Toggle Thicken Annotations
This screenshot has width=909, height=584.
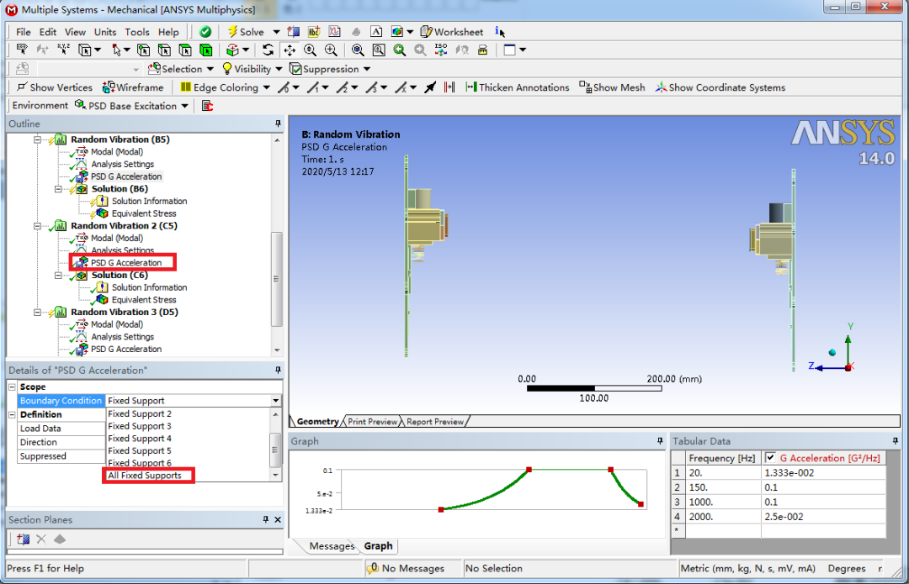[517, 87]
